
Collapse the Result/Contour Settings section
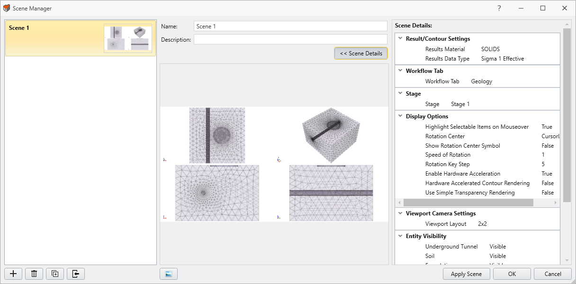400,39
